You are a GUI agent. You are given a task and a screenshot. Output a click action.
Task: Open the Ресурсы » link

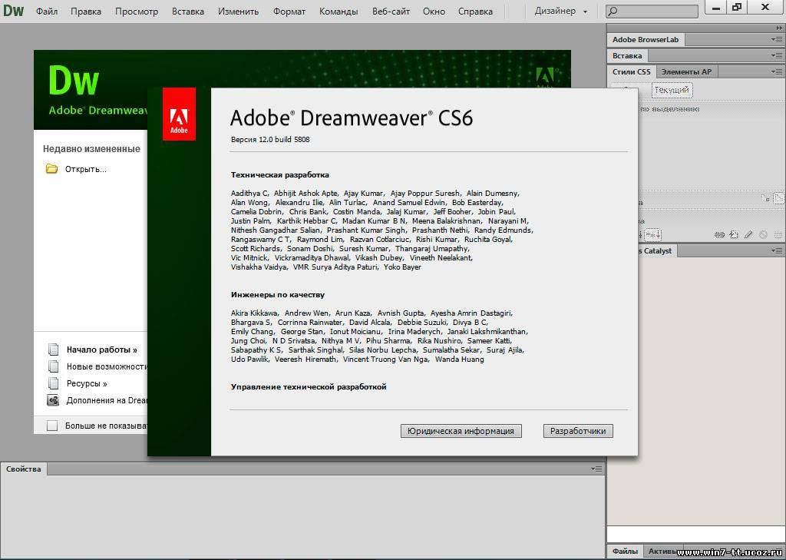pos(87,383)
